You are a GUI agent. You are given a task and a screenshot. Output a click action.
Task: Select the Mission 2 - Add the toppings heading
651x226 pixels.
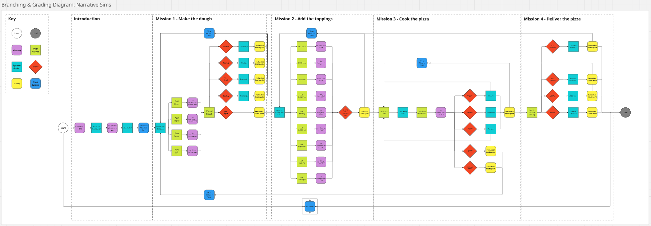coord(304,19)
